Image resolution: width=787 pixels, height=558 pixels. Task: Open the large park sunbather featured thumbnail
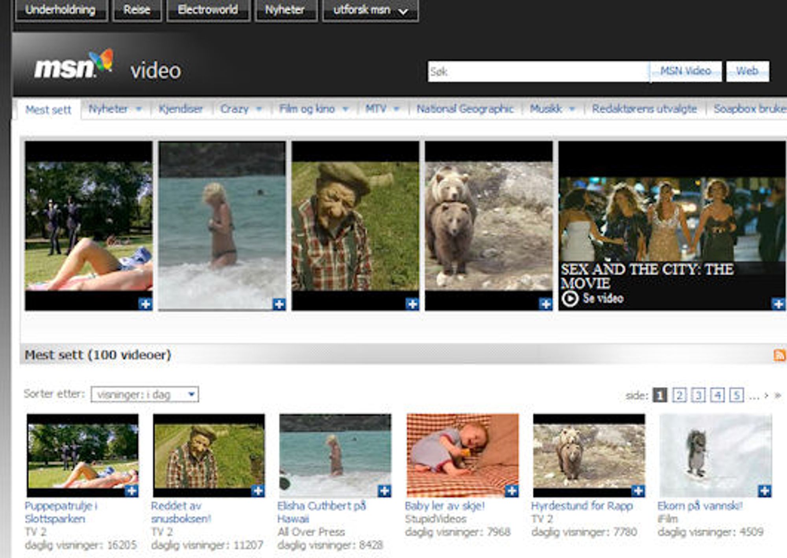coord(89,226)
